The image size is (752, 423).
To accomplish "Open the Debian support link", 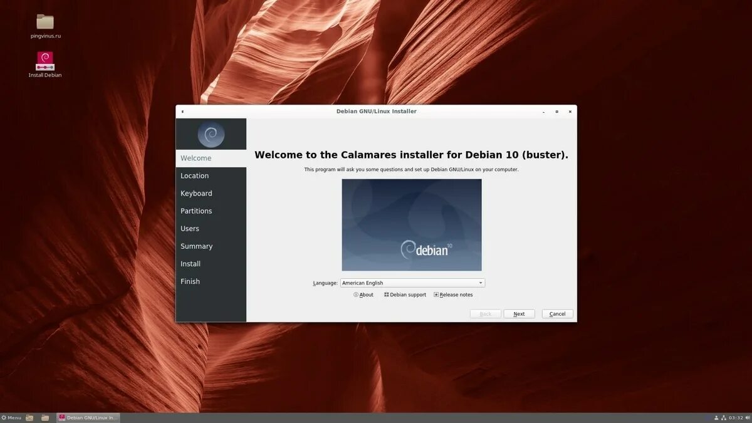I will 405,295.
